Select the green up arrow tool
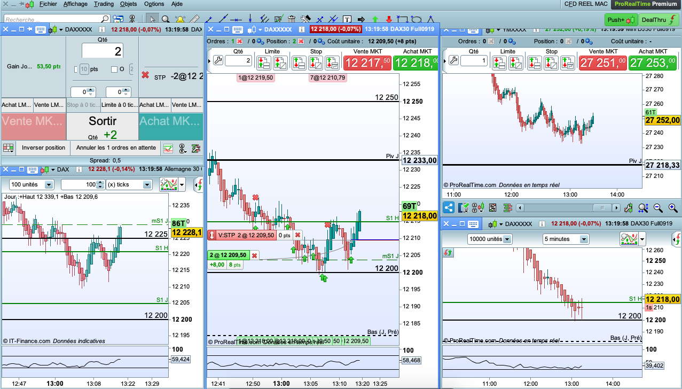This screenshot has height=389, width=682. click(x=375, y=19)
